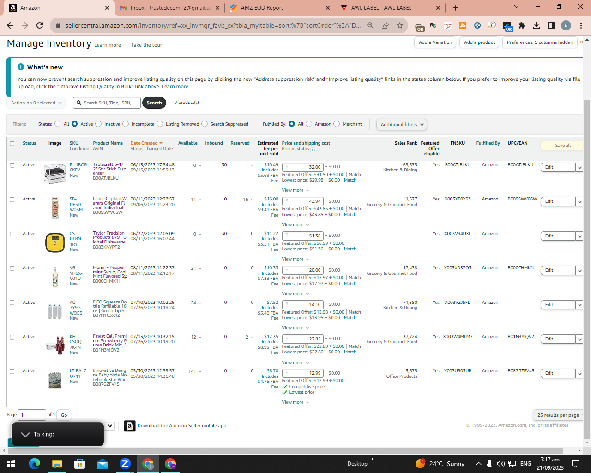Click the JS extension icon
The width and height of the screenshot is (591, 473).
click(x=463, y=25)
